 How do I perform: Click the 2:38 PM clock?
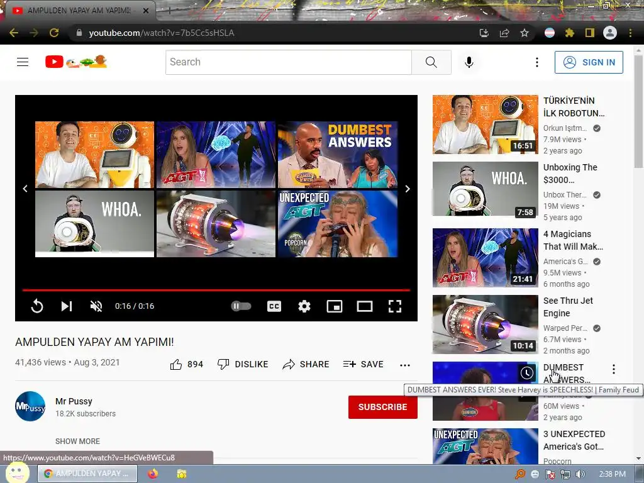[x=612, y=474]
